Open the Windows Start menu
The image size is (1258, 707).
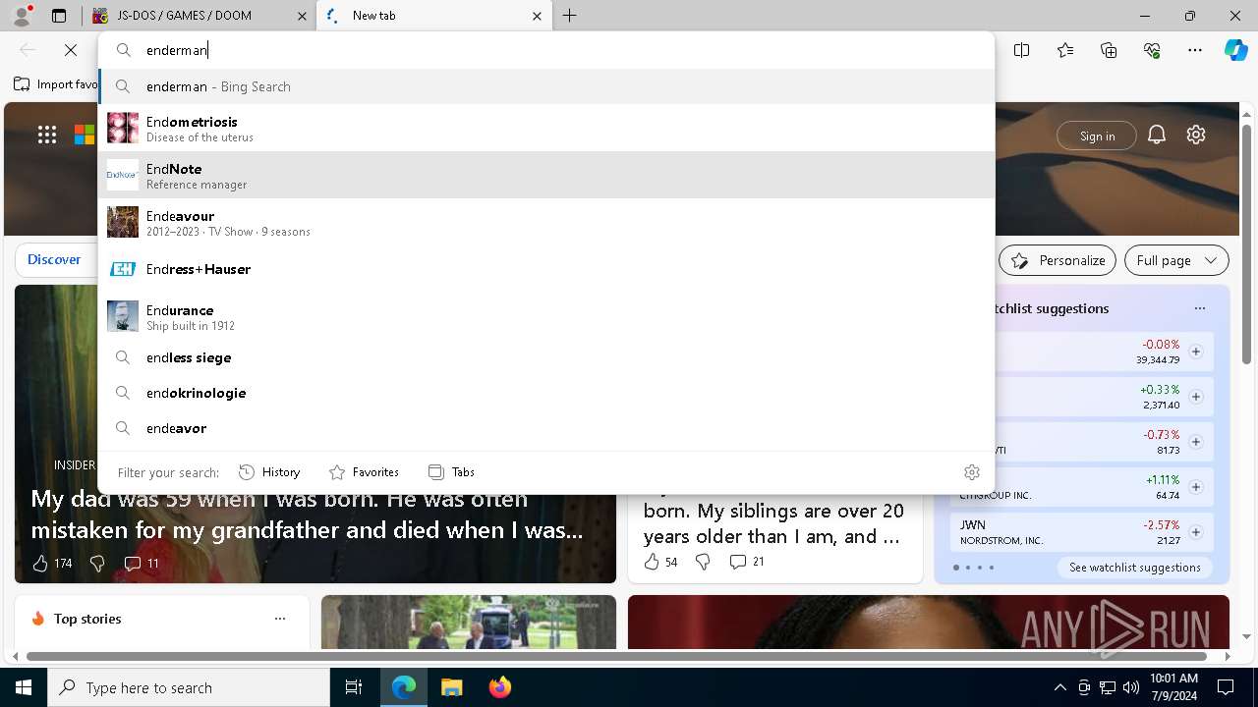click(24, 687)
